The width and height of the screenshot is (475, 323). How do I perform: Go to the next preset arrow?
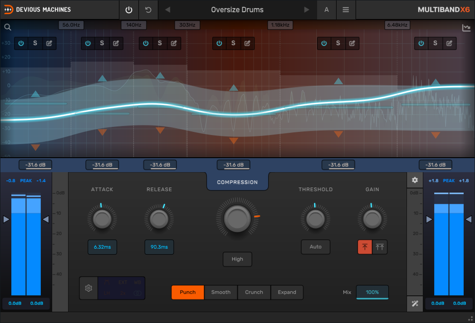point(307,10)
